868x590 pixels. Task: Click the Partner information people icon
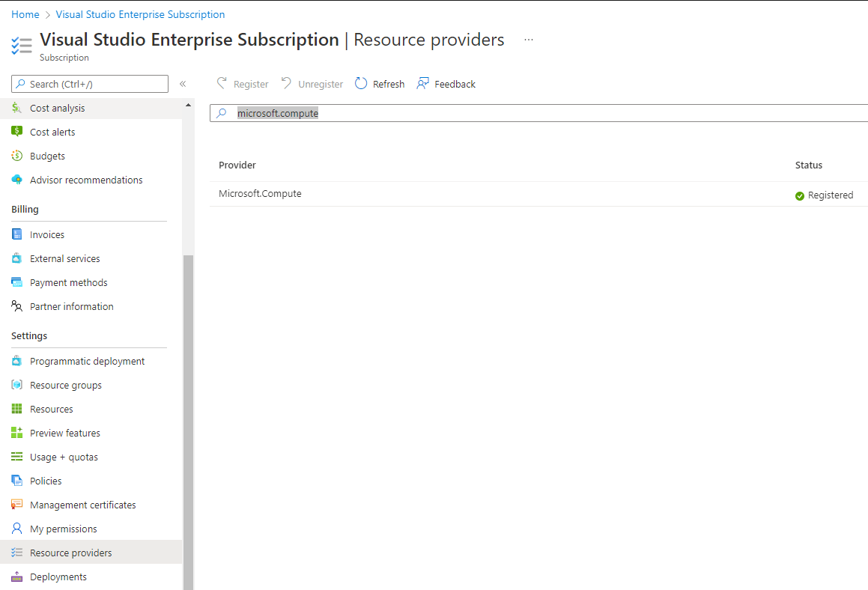tap(16, 305)
